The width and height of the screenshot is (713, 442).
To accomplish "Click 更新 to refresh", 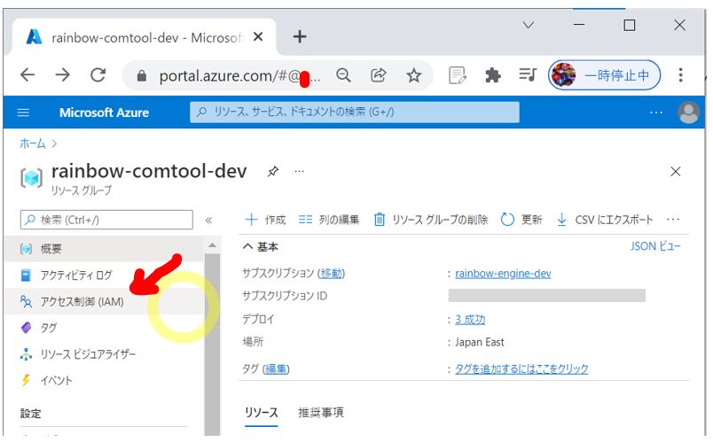I will [521, 220].
